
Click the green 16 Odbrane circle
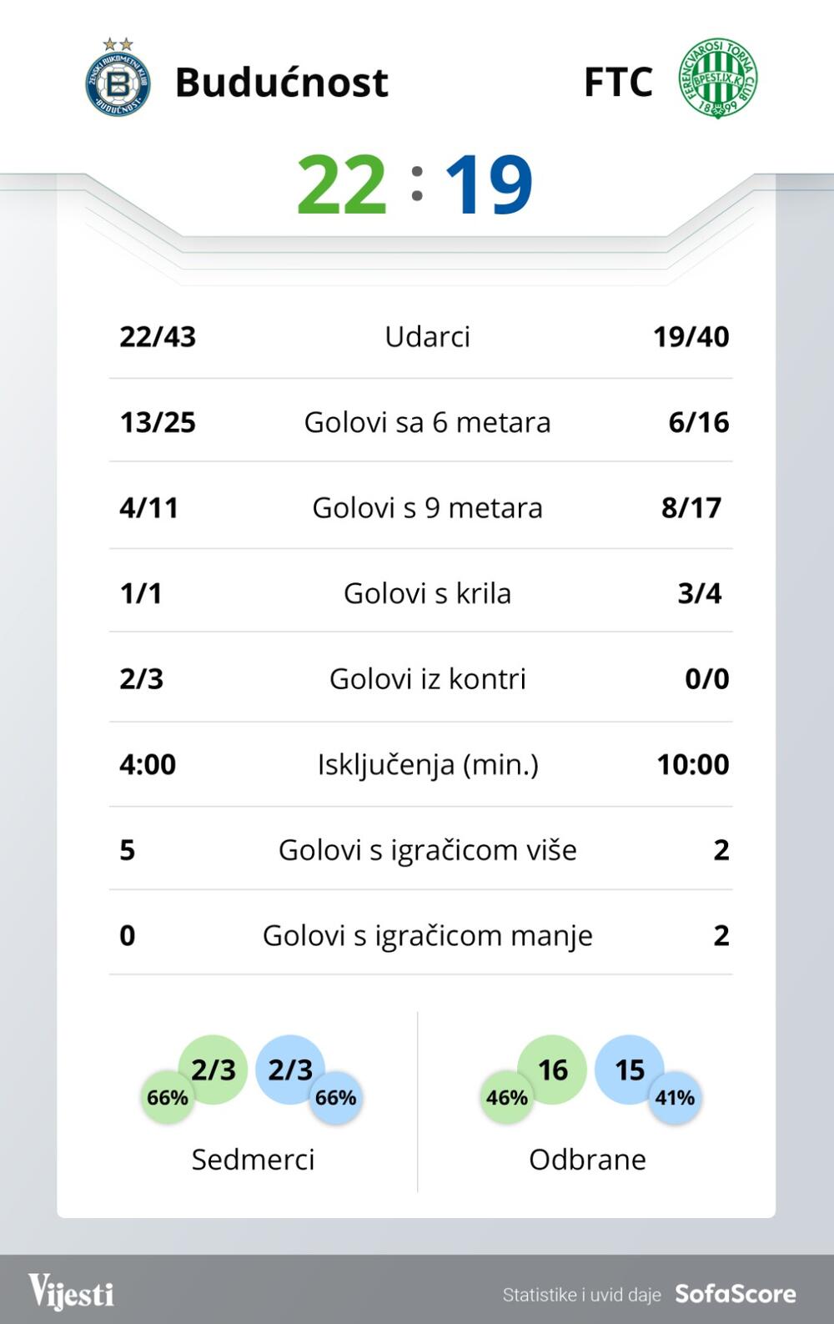552,1069
